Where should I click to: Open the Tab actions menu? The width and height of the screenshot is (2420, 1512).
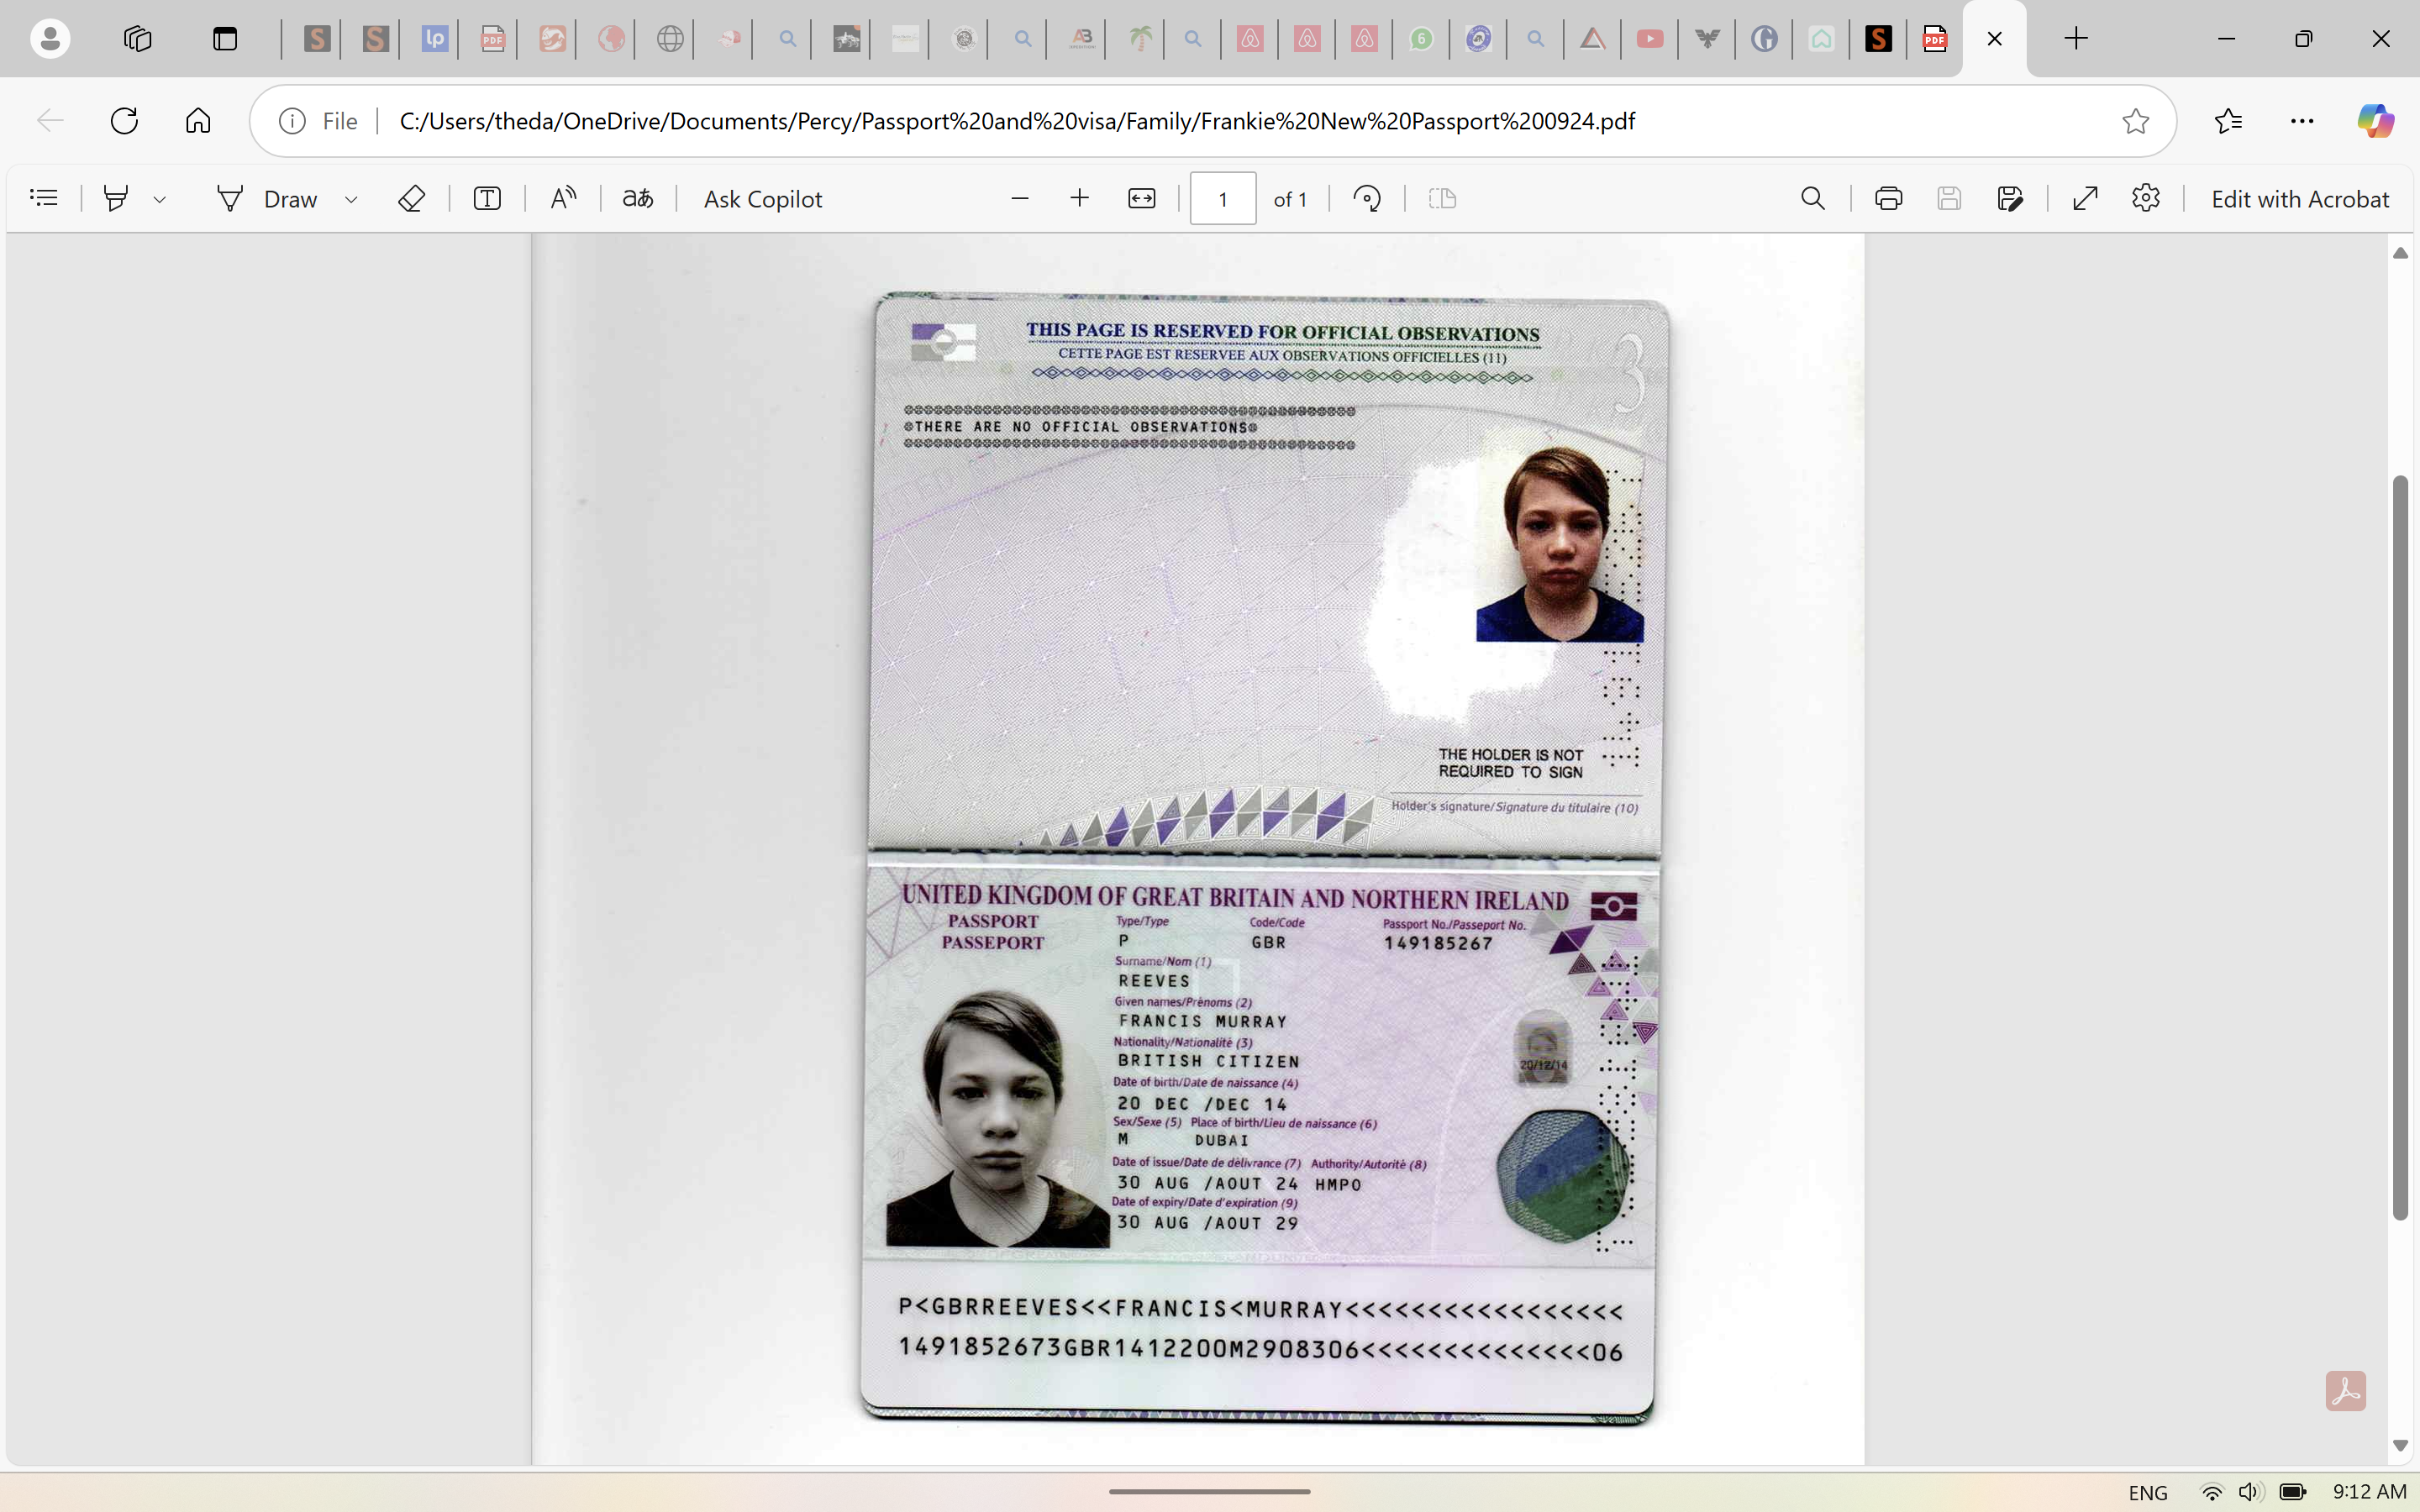pos(225,39)
